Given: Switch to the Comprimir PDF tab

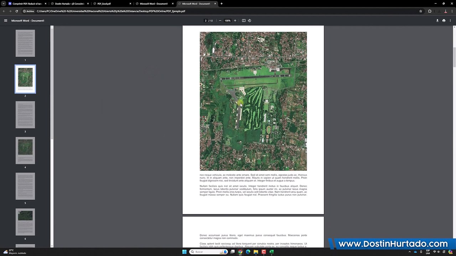Looking at the screenshot, I should [x=27, y=4].
